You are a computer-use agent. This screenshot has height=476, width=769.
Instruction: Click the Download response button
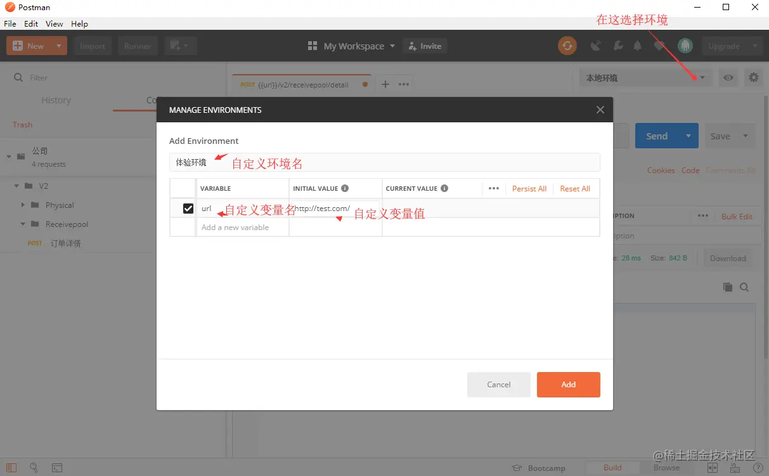tap(728, 258)
